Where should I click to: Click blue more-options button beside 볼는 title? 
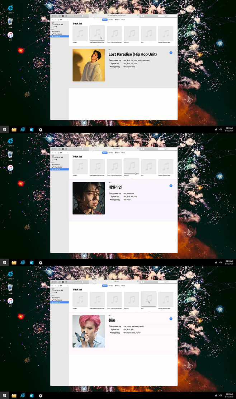pyautogui.click(x=171, y=319)
